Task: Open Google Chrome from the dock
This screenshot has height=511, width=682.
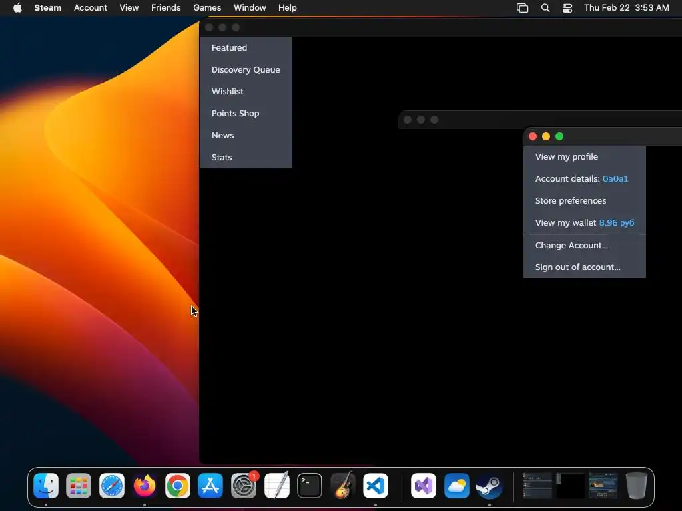Action: coord(177,485)
